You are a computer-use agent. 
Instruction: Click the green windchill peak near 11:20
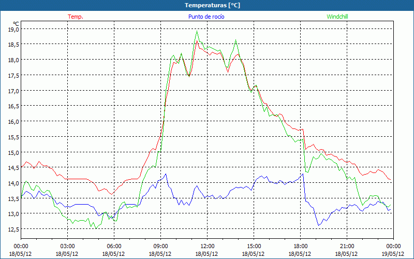click(x=197, y=31)
